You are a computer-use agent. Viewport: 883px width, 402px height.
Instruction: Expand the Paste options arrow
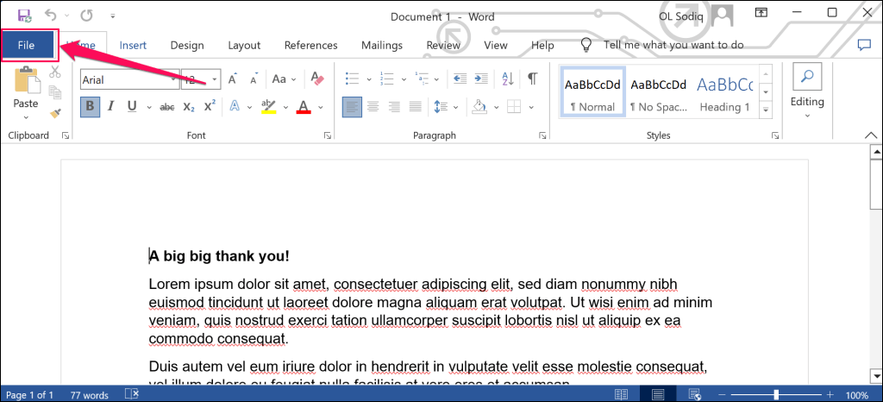coord(26,117)
